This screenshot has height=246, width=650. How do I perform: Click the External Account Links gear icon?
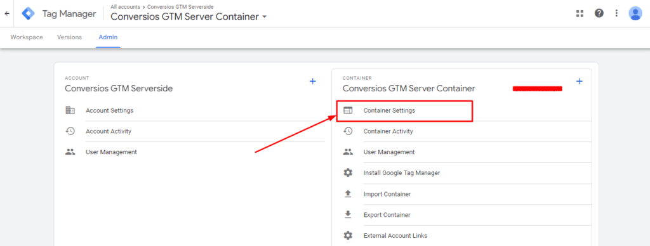pyautogui.click(x=348, y=236)
